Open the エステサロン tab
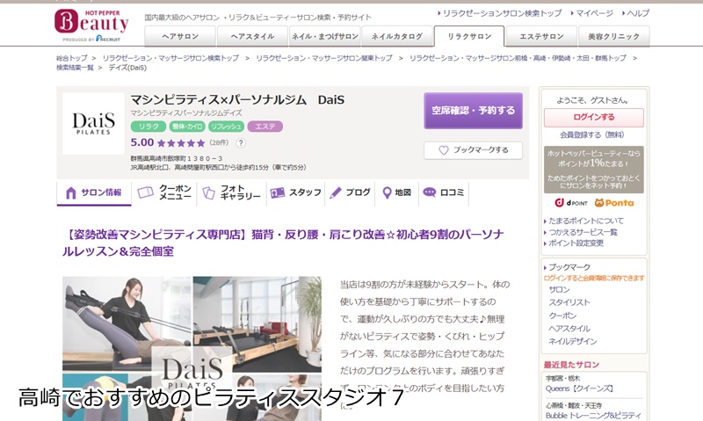Screen dimensions: 703x421 pos(541,36)
